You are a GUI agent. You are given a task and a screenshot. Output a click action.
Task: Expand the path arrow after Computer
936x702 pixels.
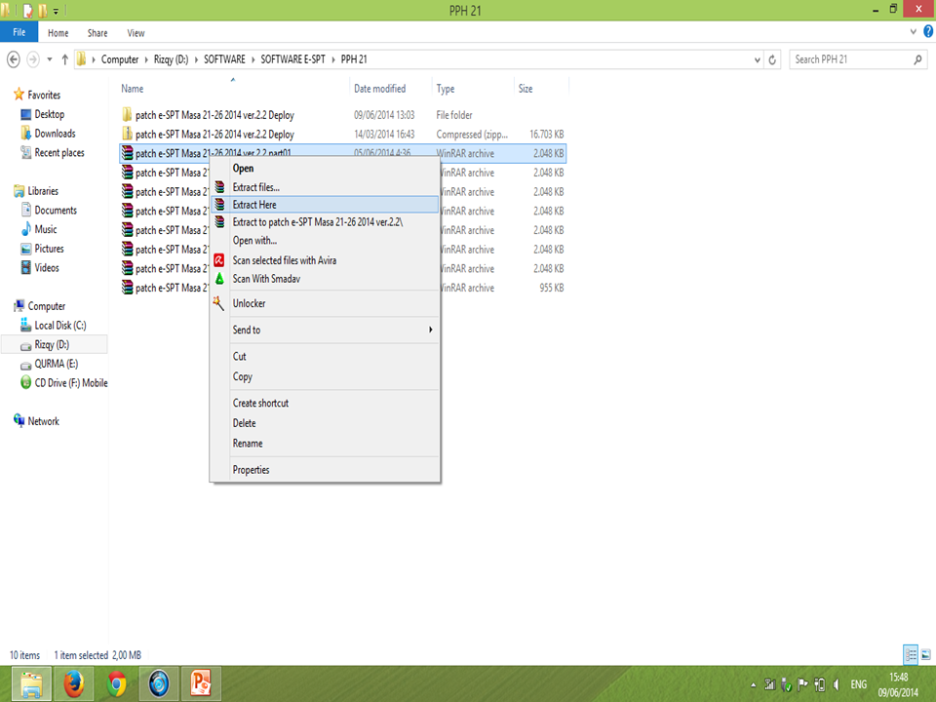click(x=146, y=59)
